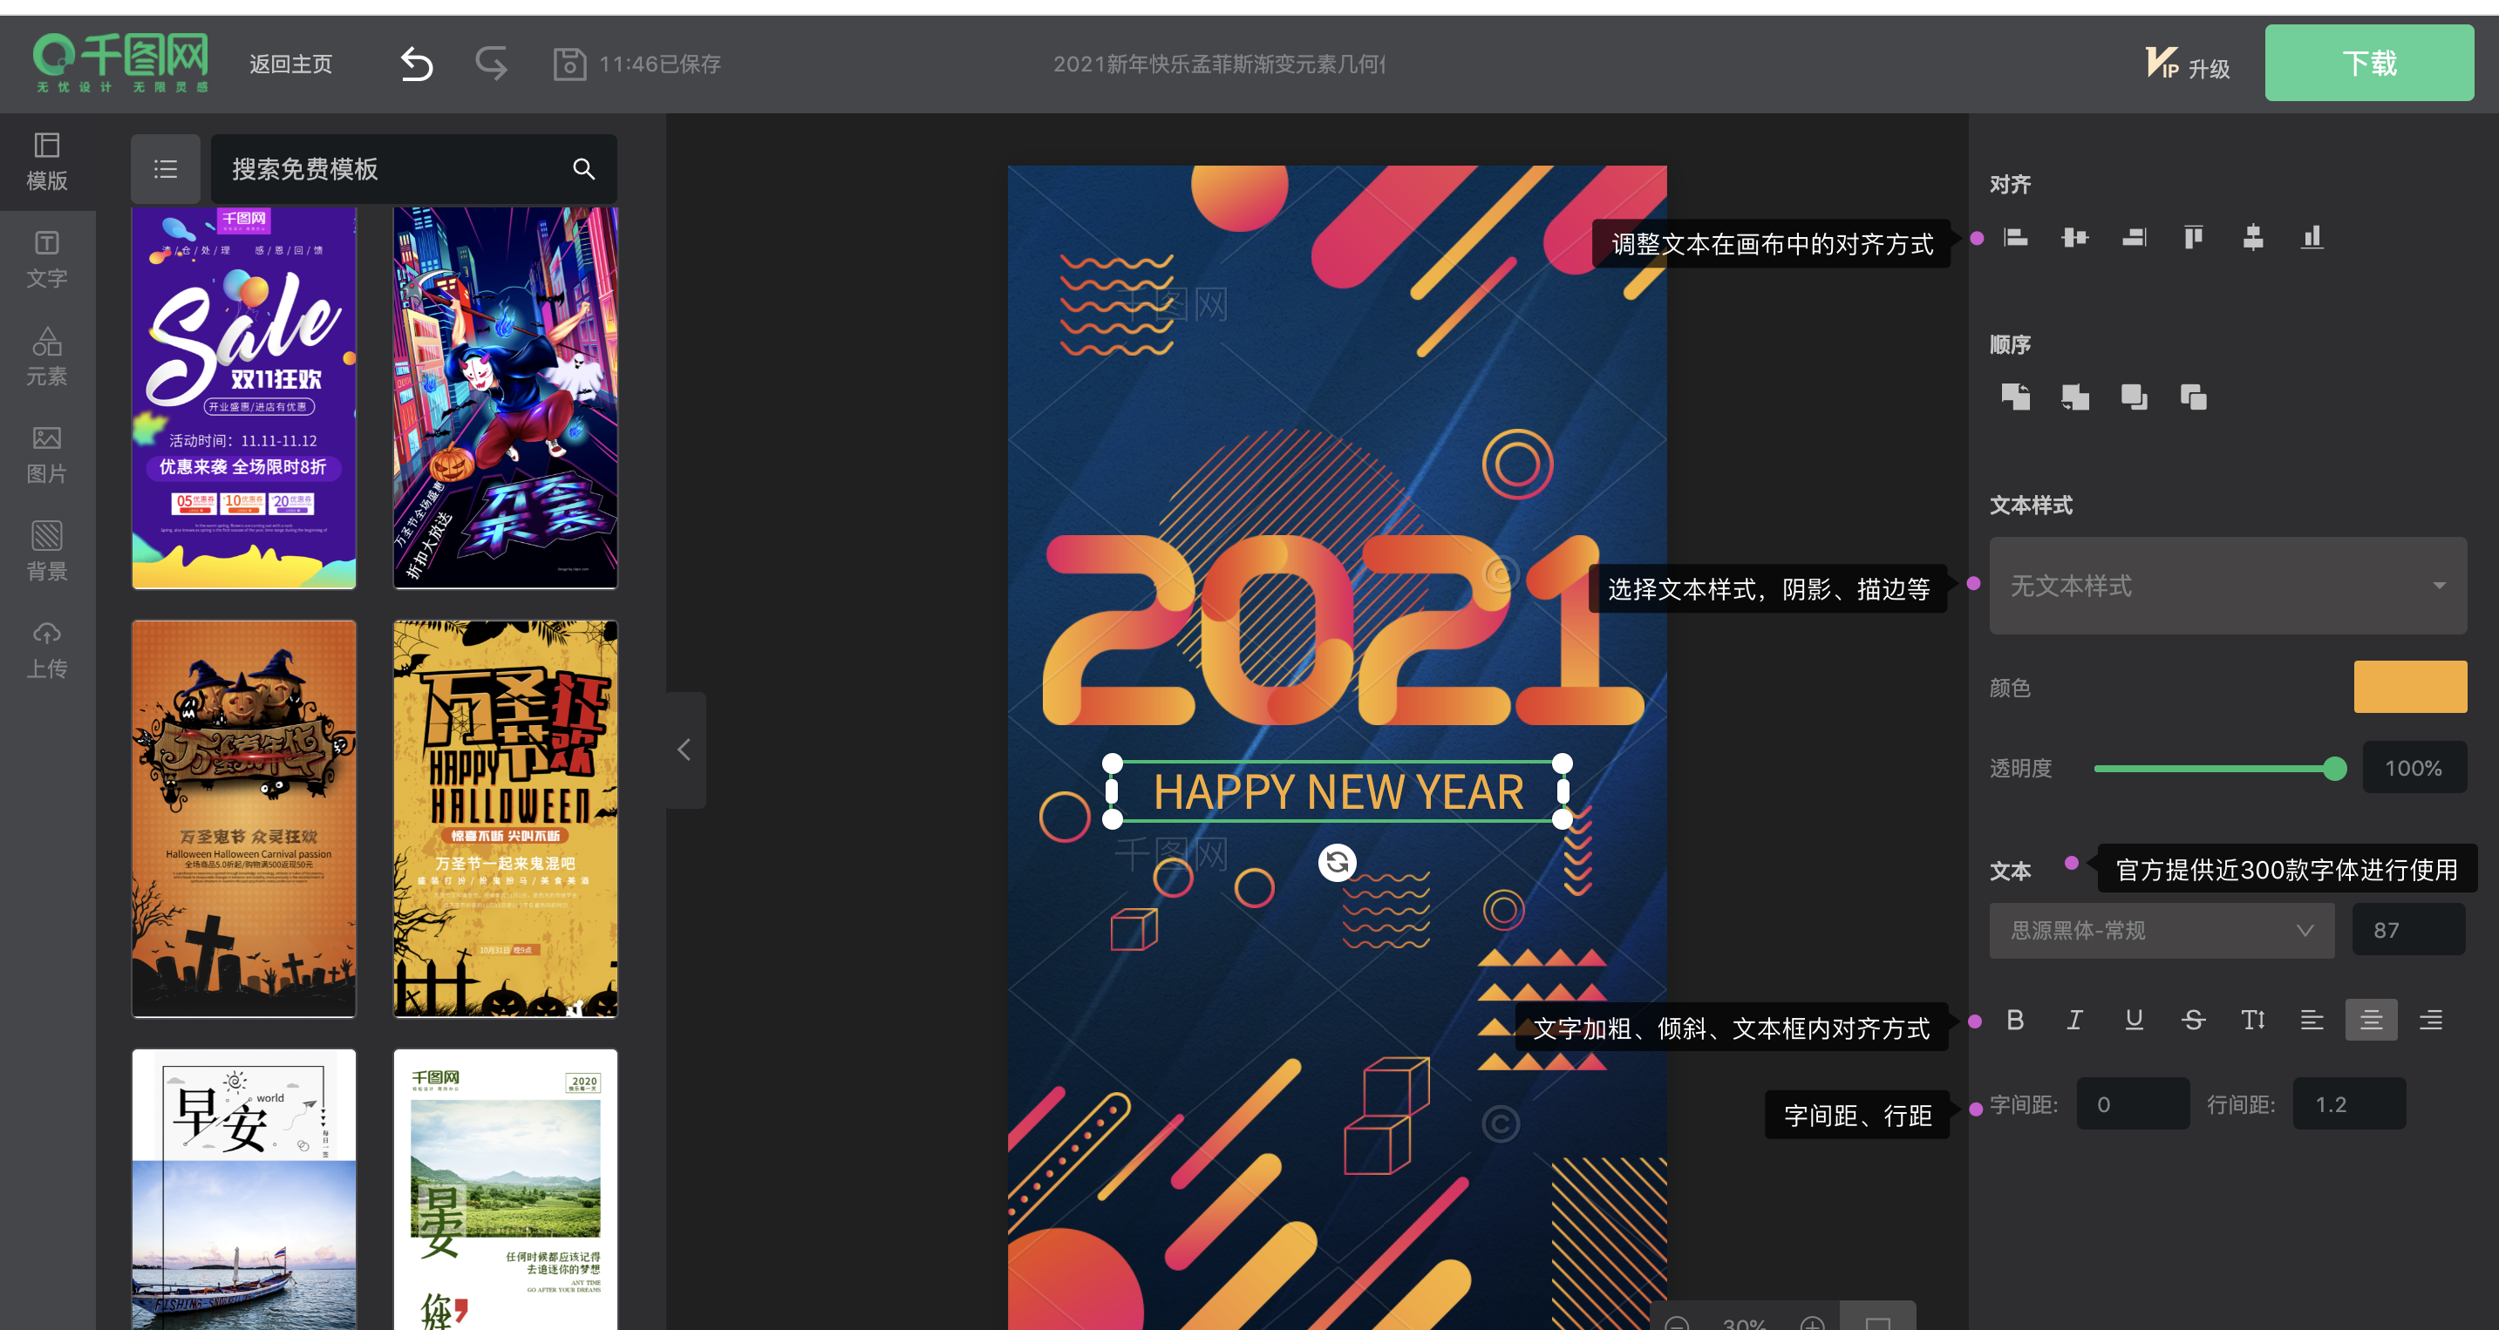Open the 背景 background tab
The width and height of the screenshot is (2499, 1330).
point(46,552)
